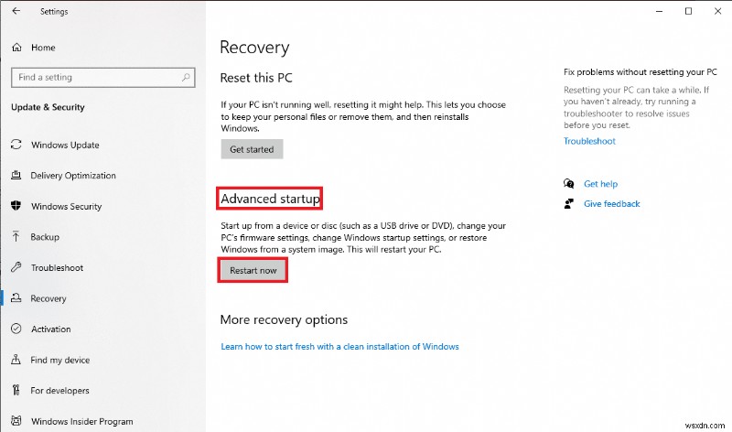
Task: Open Windows Insider Program settings
Action: click(x=81, y=422)
